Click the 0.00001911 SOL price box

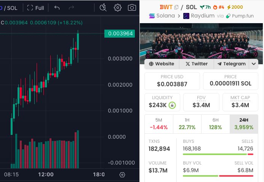point(230,81)
